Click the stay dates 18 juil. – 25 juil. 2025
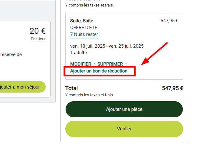 click(107, 46)
